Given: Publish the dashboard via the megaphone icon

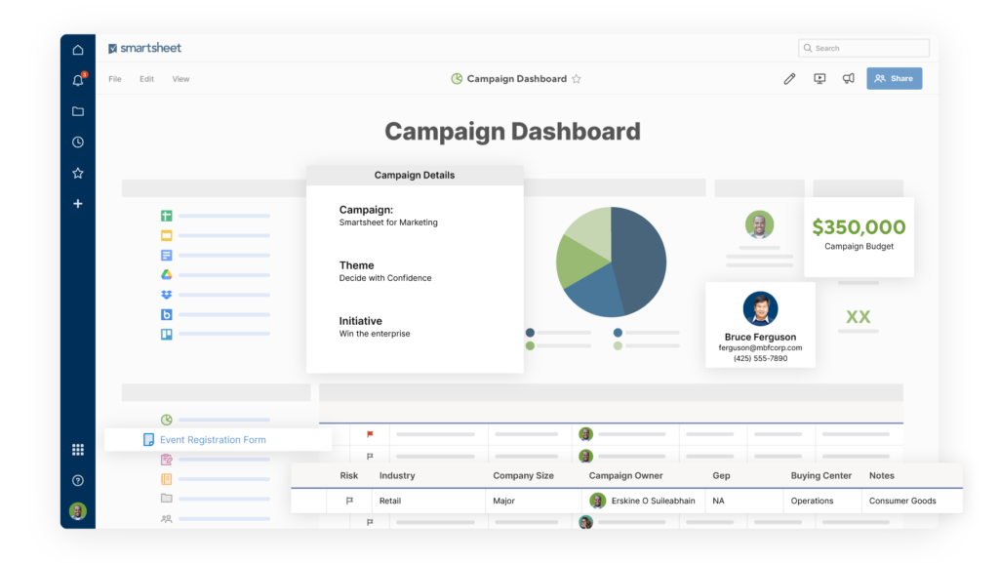Looking at the screenshot, I should point(848,78).
